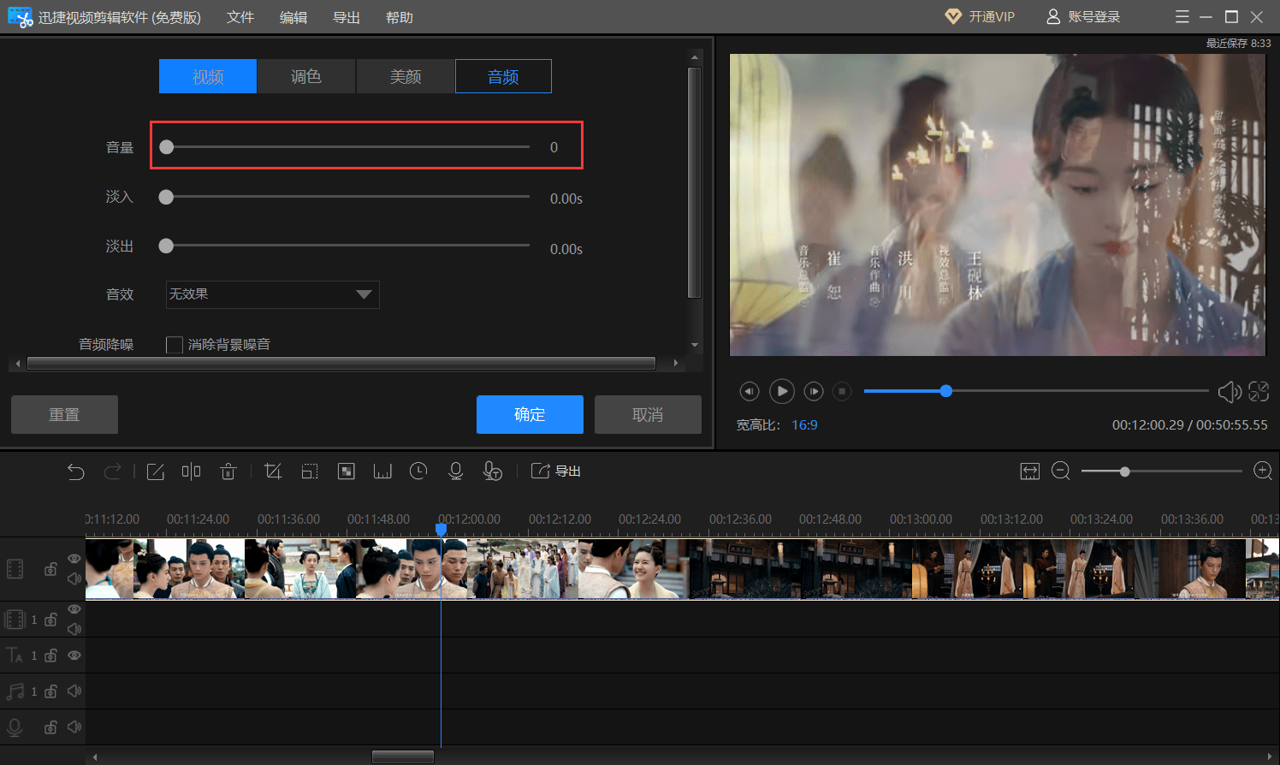Switch to the 视频 tab
The height and width of the screenshot is (765, 1280).
pos(208,76)
